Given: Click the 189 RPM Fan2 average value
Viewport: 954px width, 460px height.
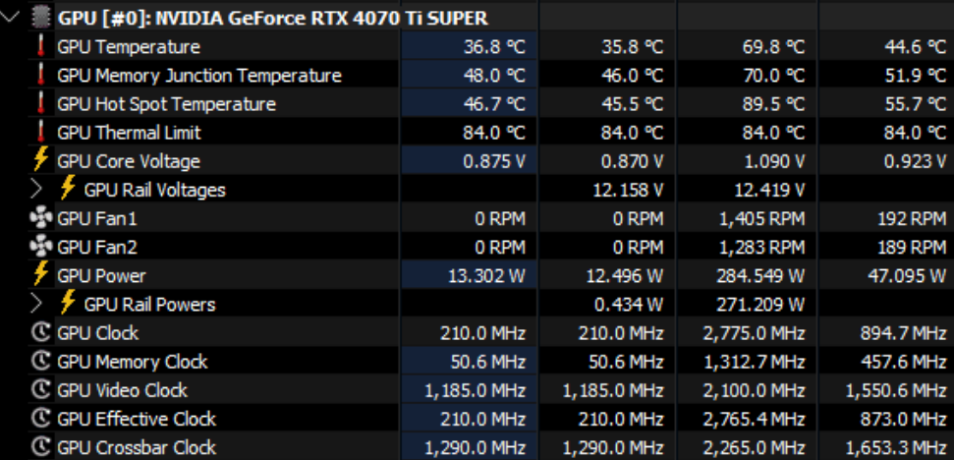Looking at the screenshot, I should pos(912,247).
